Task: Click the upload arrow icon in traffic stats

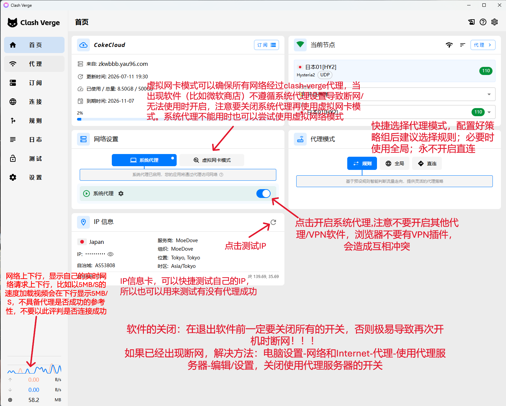Action: (10, 380)
